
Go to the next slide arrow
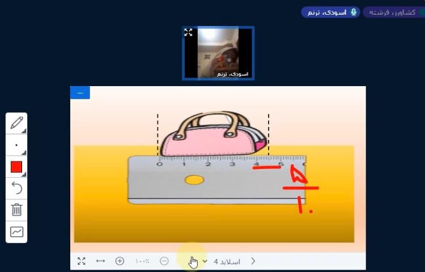(253, 261)
